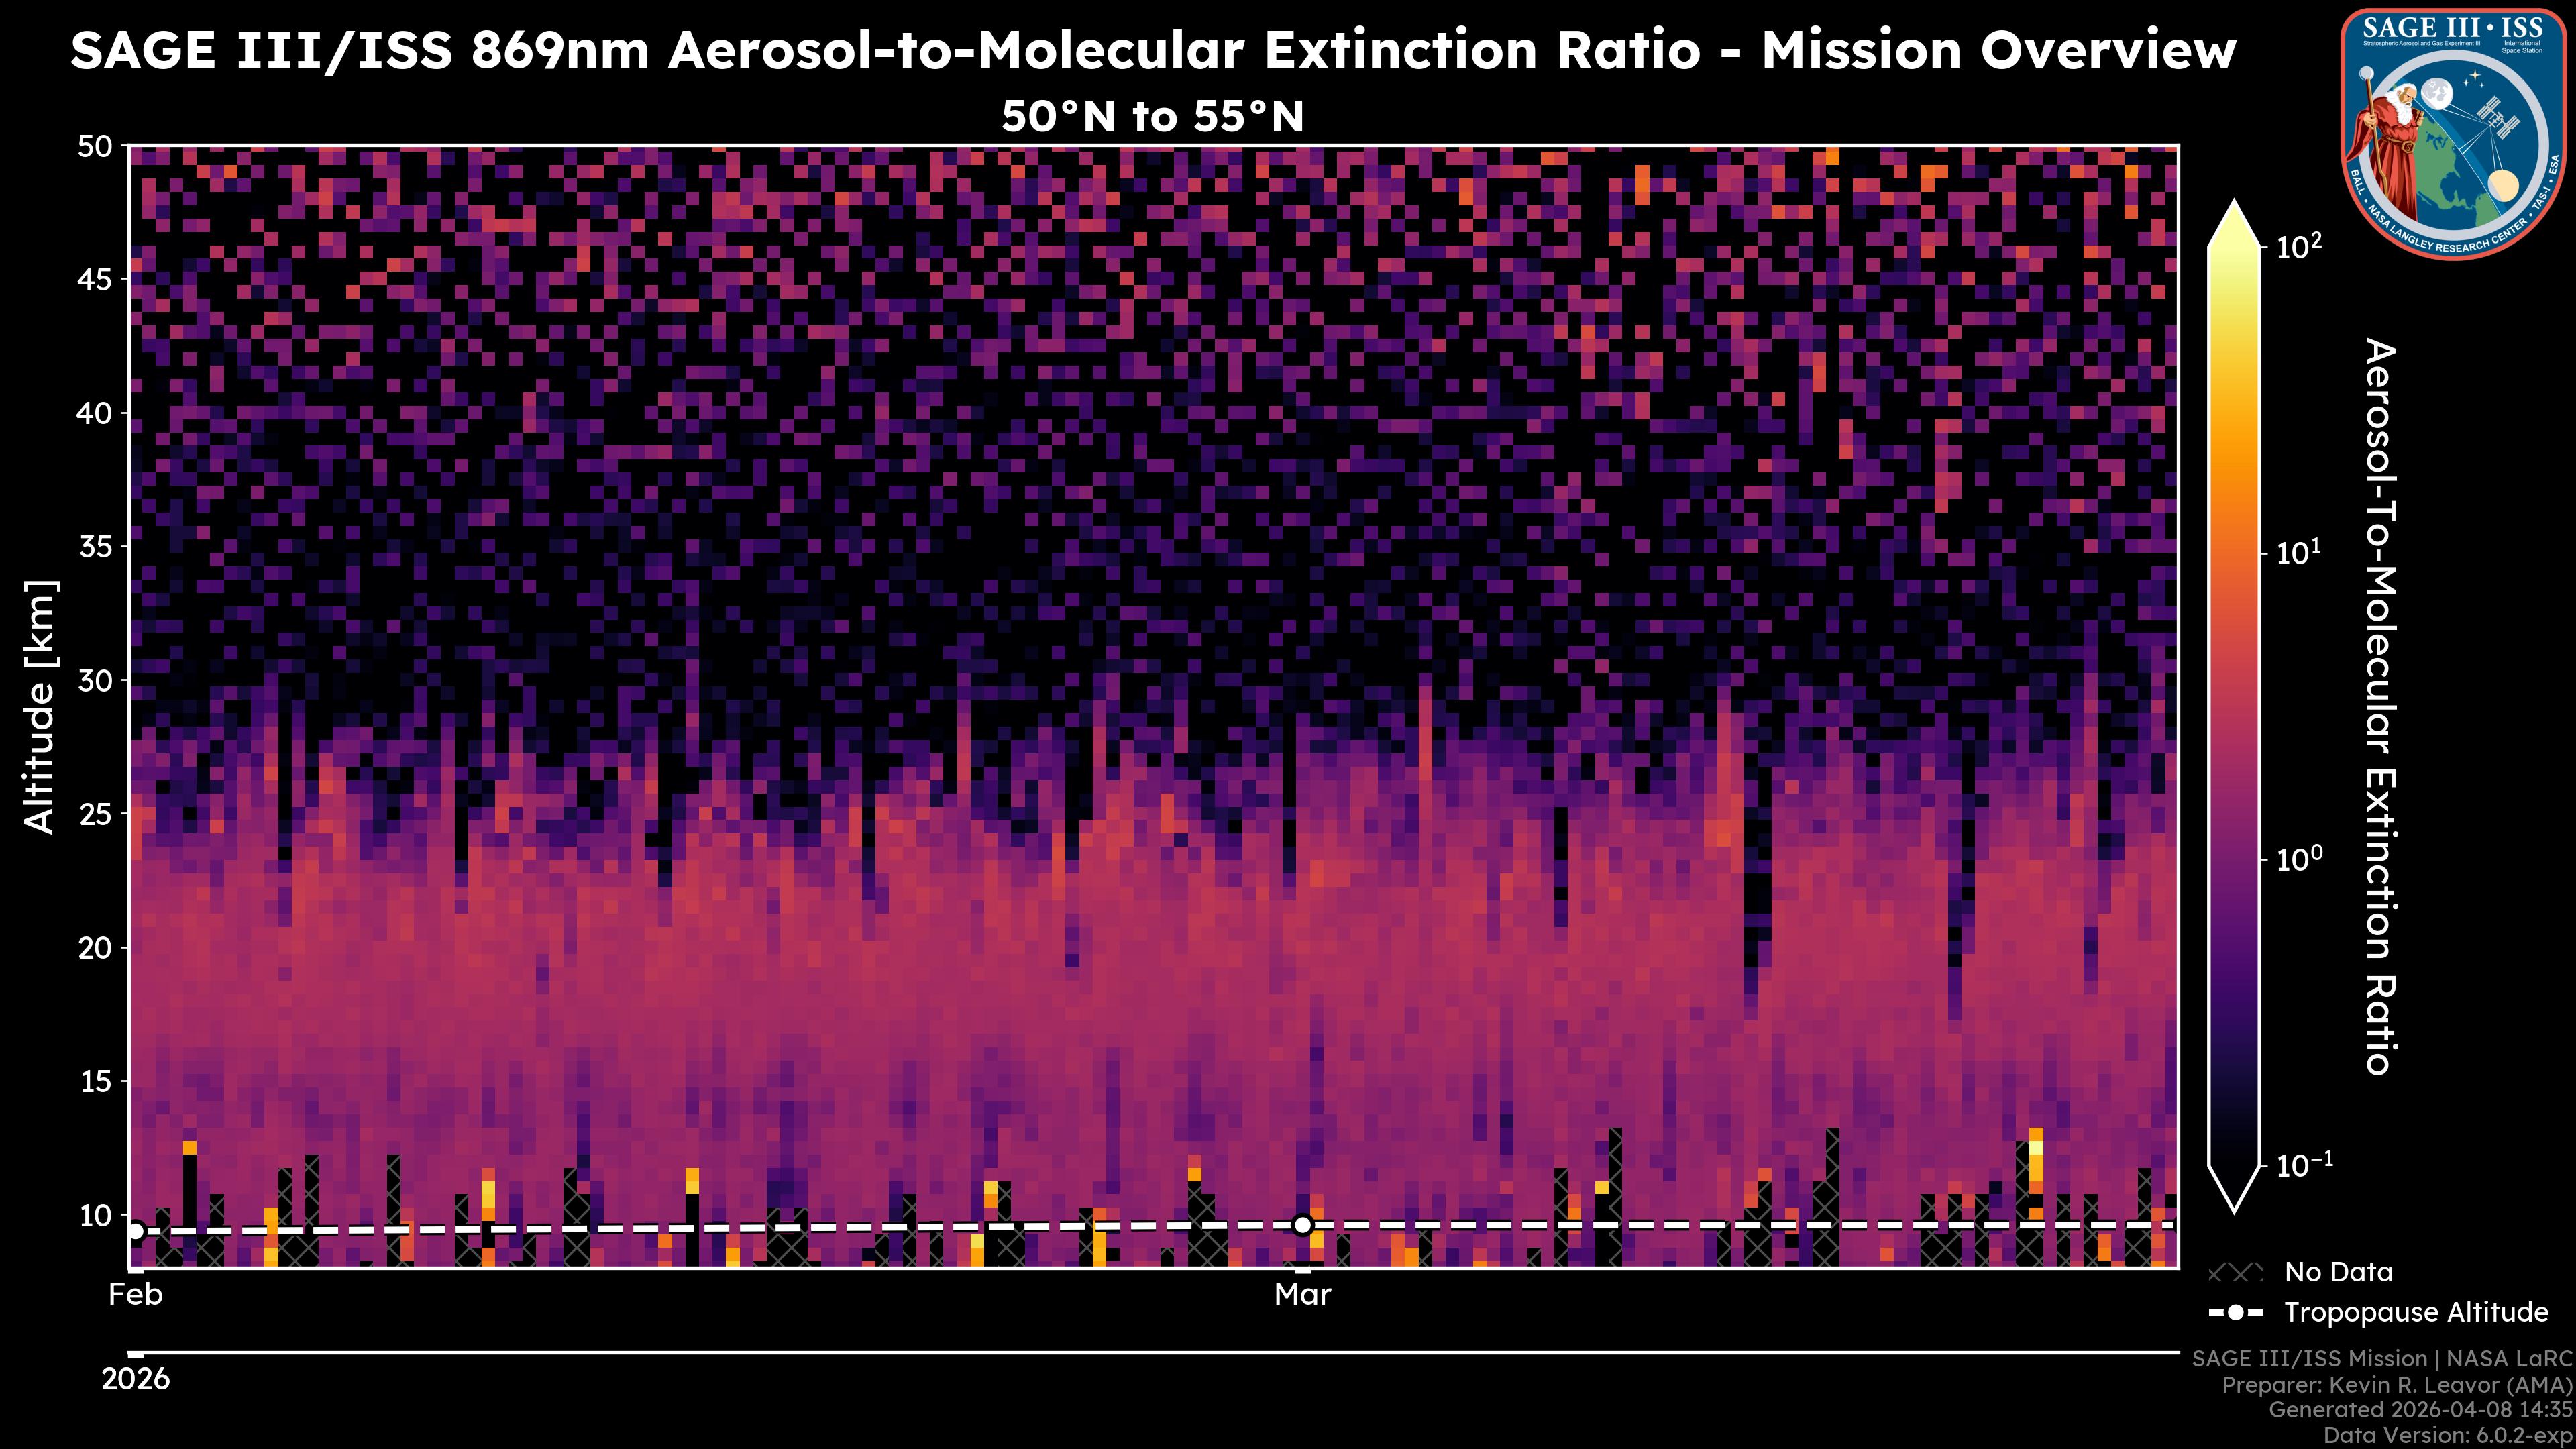
Task: Click the Feb x-axis tick label
Action: (136, 1295)
